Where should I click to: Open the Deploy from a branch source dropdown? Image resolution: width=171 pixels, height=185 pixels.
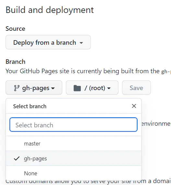point(48,42)
